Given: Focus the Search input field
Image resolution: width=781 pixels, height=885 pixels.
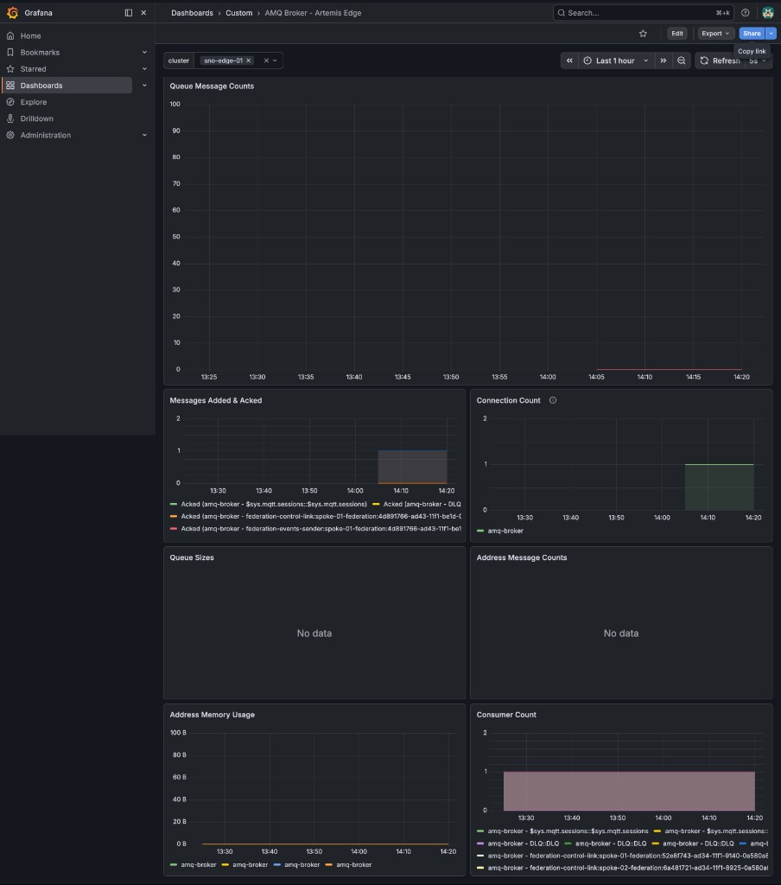Looking at the screenshot, I should (643, 12).
